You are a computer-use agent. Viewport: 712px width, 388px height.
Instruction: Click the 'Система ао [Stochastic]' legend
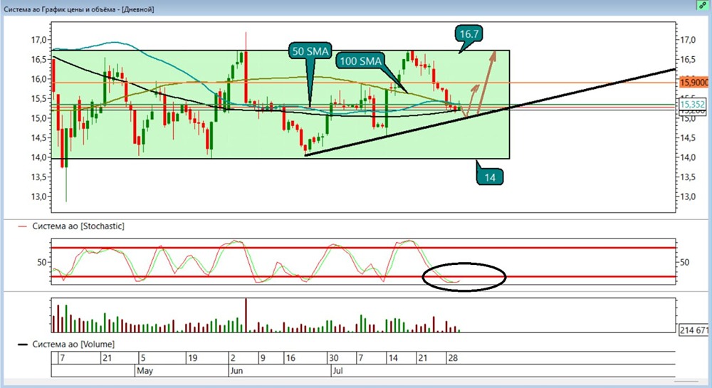[x=78, y=226]
